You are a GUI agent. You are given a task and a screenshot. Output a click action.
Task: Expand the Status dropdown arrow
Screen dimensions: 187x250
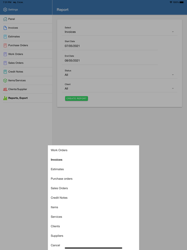tap(173, 75)
